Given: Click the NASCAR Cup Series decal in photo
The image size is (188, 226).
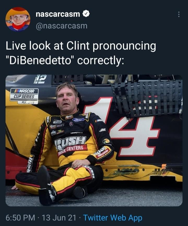Looking at the screenshot, I should click(24, 96).
